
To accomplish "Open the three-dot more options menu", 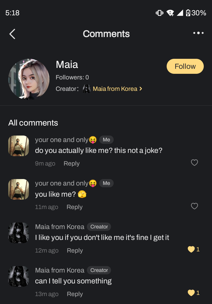I will coord(198,33).
